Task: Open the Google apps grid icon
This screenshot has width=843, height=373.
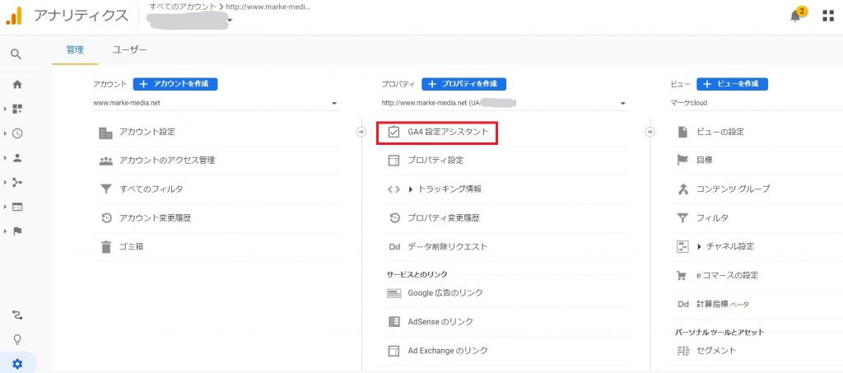Action: pos(827,16)
